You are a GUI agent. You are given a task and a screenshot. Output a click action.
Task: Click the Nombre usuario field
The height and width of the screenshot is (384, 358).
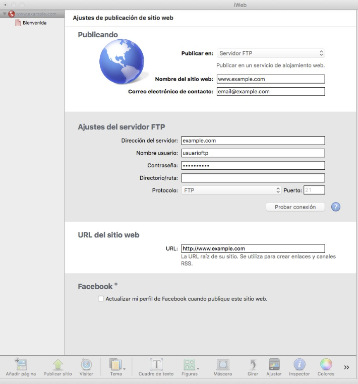[253, 153]
